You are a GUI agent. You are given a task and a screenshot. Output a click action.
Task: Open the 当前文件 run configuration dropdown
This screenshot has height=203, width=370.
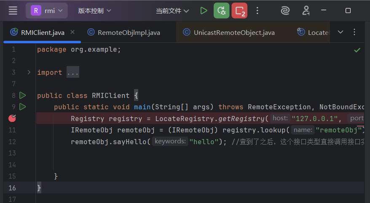pos(172,11)
